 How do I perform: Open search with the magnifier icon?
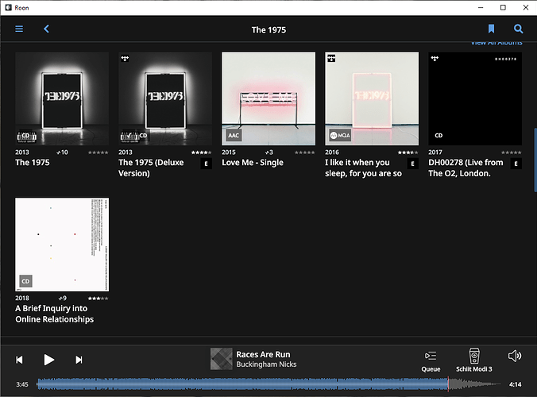pyautogui.click(x=518, y=29)
